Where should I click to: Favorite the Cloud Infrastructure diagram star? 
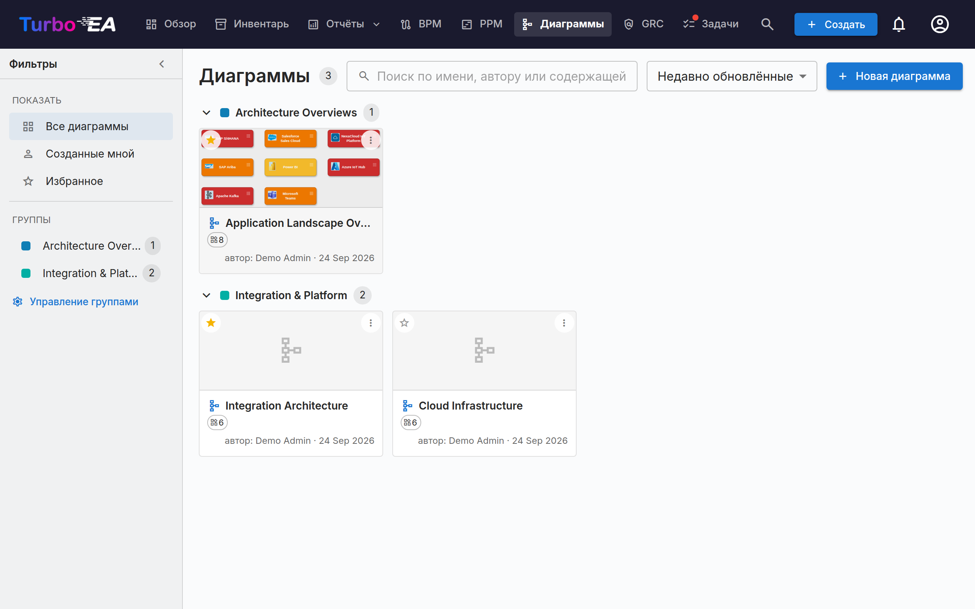pyautogui.click(x=404, y=323)
